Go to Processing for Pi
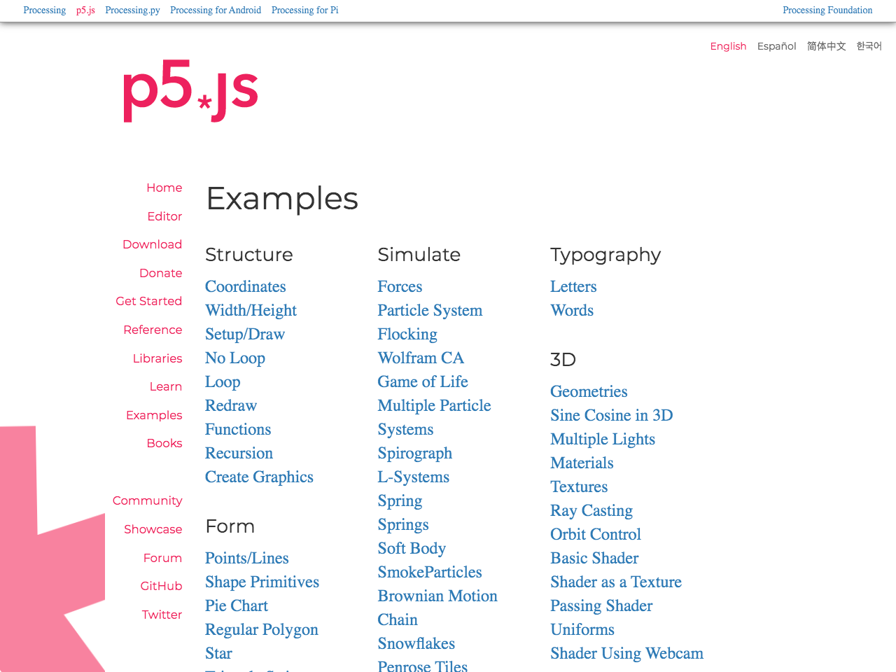 coord(305,10)
